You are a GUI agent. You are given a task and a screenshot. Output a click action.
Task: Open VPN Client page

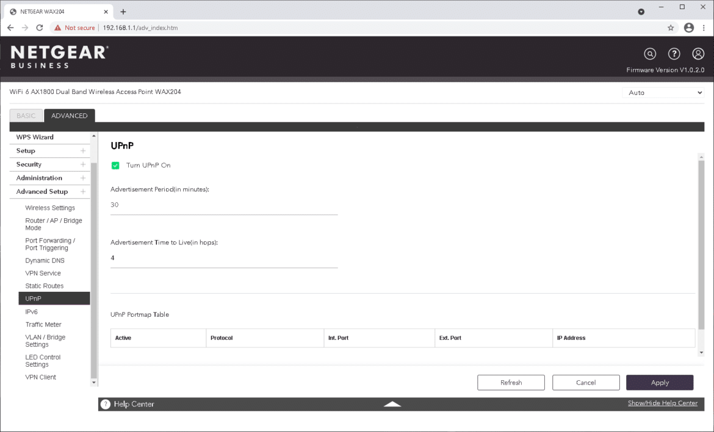tap(40, 377)
